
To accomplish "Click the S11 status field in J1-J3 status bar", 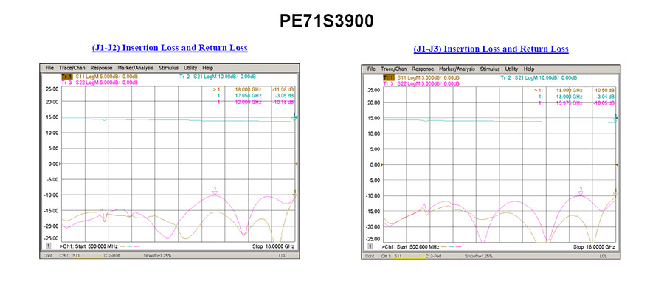I will (x=409, y=257).
